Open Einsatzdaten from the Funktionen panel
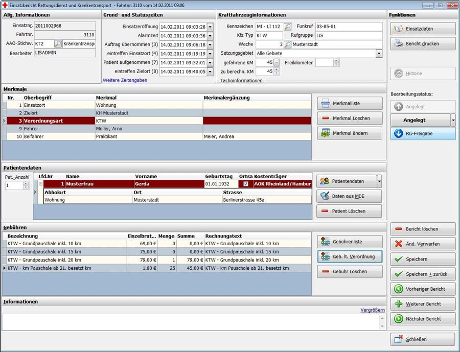 click(x=423, y=29)
